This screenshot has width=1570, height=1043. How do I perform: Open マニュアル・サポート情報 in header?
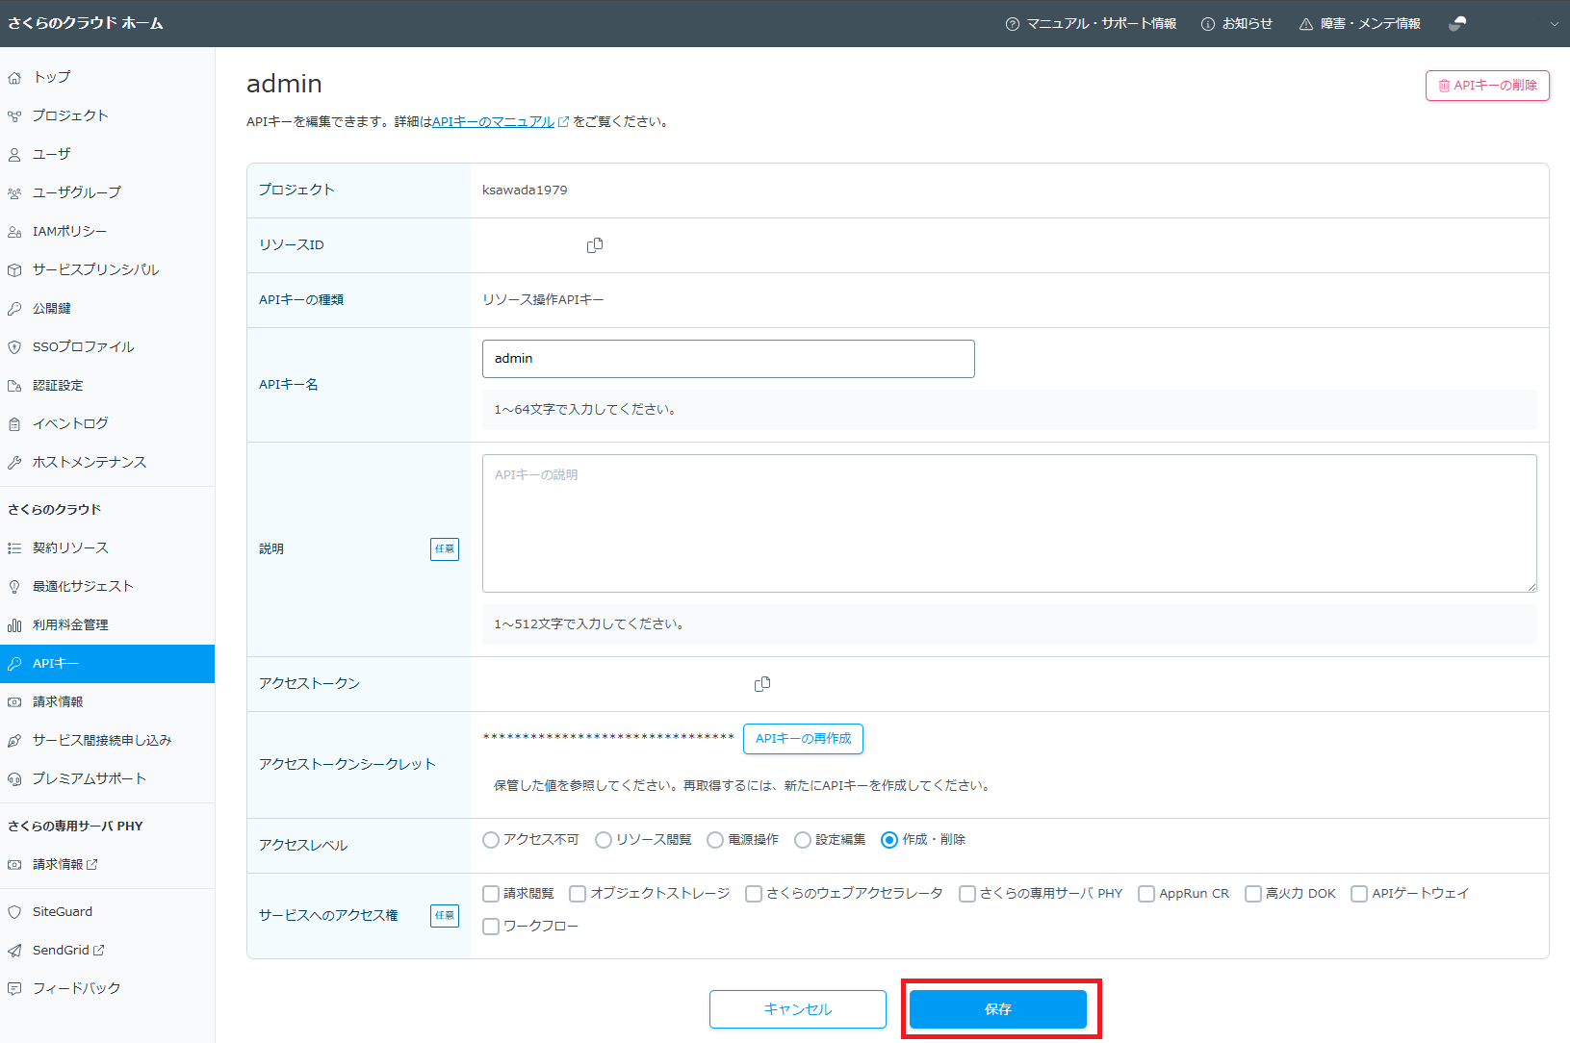[1091, 24]
